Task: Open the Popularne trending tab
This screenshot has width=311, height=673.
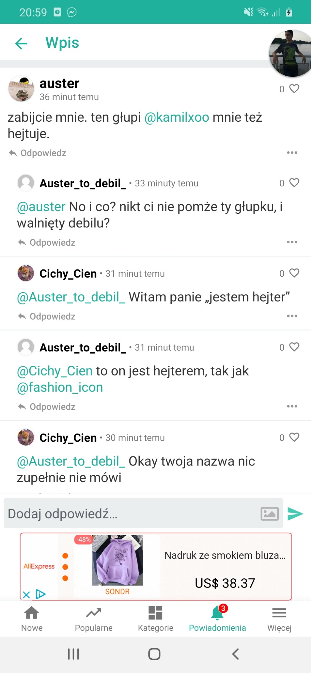Action: click(x=94, y=618)
